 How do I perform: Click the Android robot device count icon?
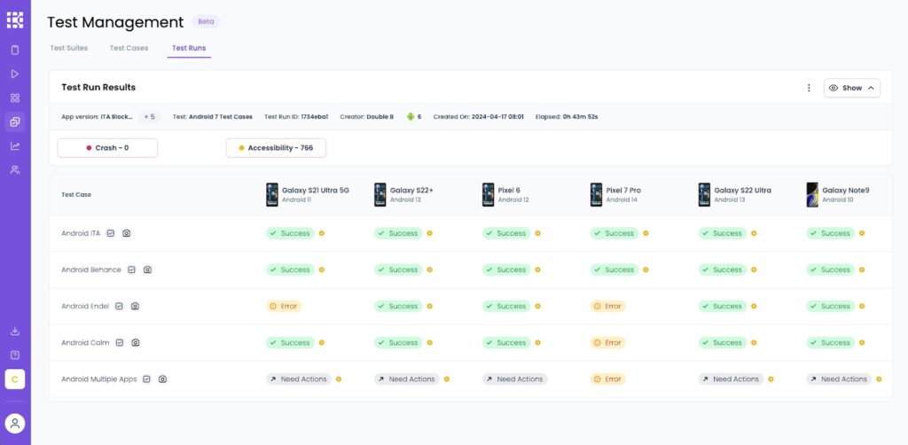point(411,116)
